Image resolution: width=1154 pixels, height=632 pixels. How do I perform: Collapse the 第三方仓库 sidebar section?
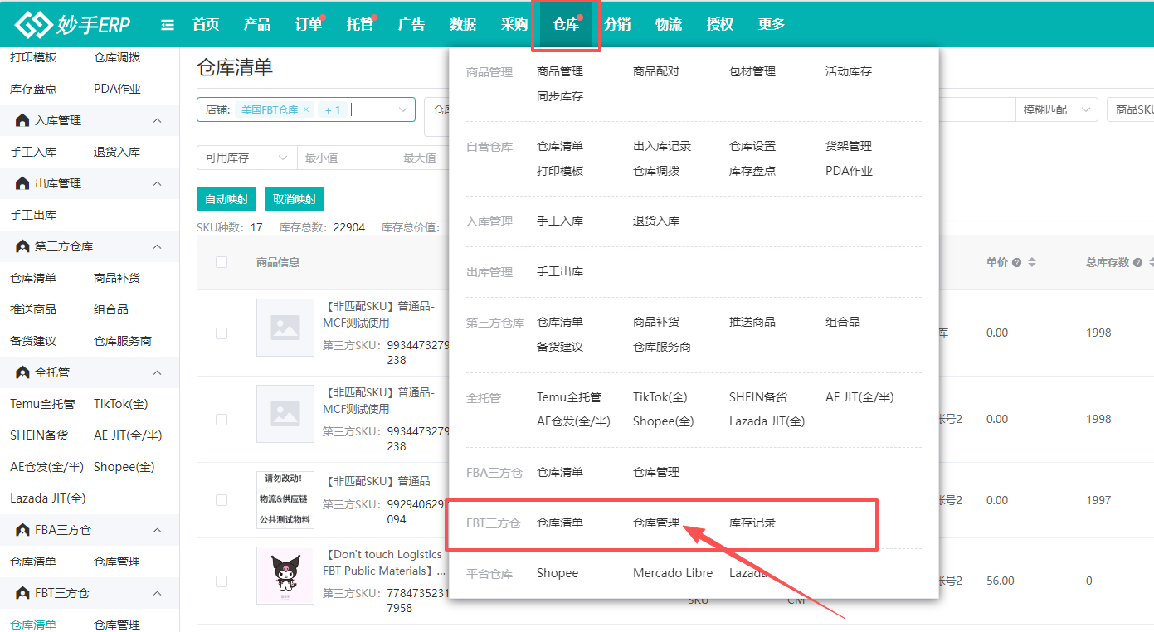pos(157,247)
